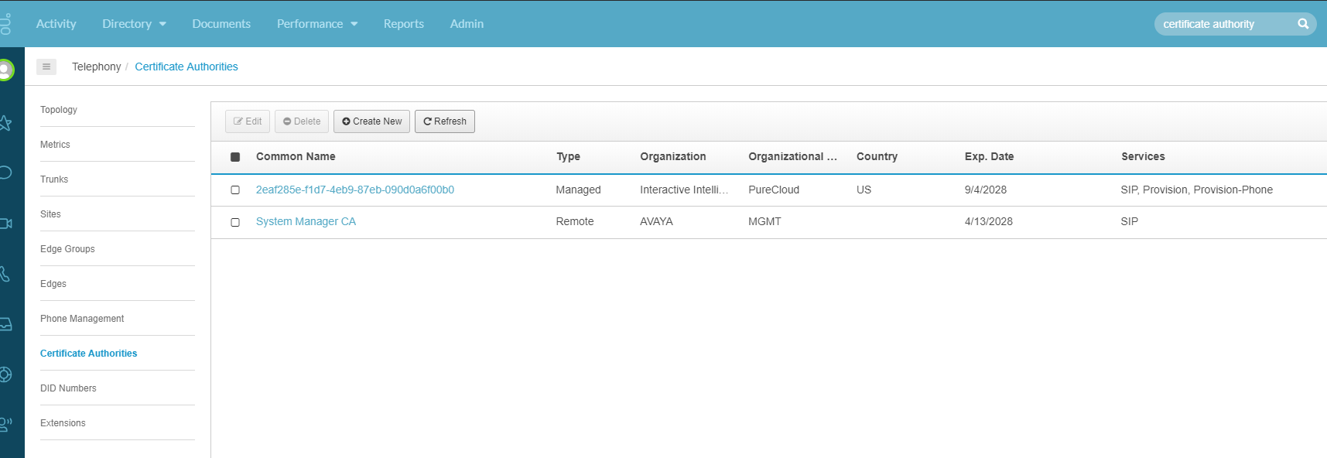Image resolution: width=1327 pixels, height=458 pixels.
Task: Sort by Services column header
Action: 1143,156
